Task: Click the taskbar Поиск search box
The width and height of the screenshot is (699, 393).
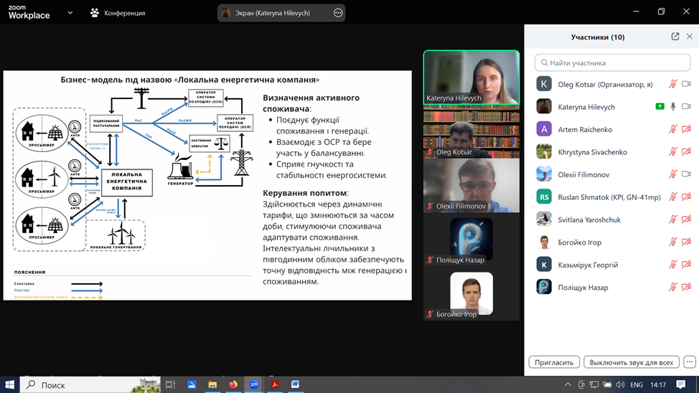Action: [x=90, y=384]
